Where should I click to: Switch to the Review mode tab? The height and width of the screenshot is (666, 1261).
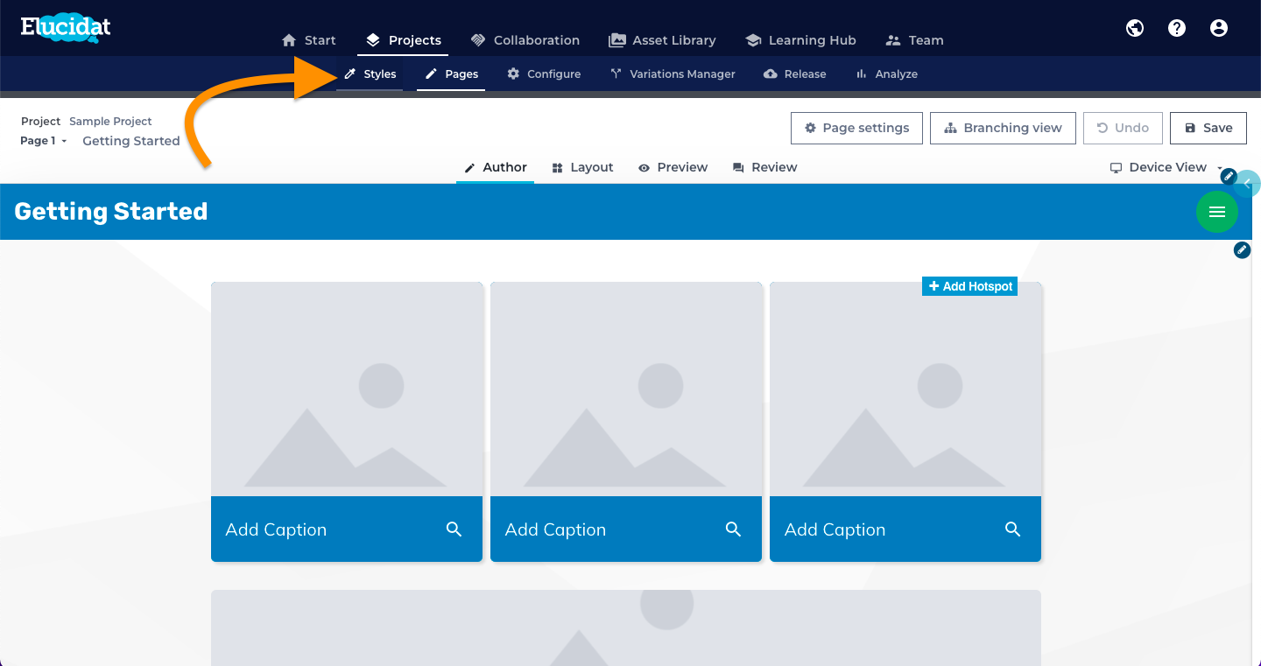pos(764,167)
